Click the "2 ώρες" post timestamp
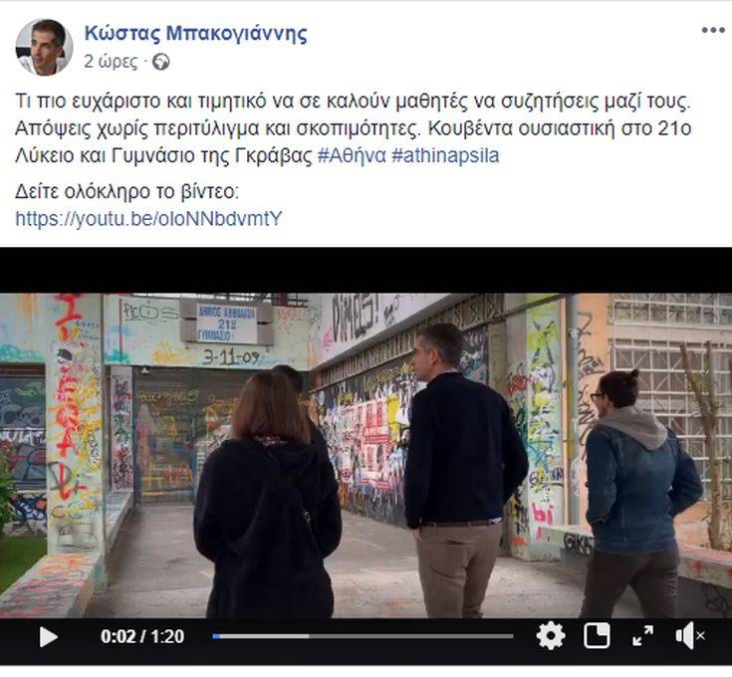 click(111, 62)
